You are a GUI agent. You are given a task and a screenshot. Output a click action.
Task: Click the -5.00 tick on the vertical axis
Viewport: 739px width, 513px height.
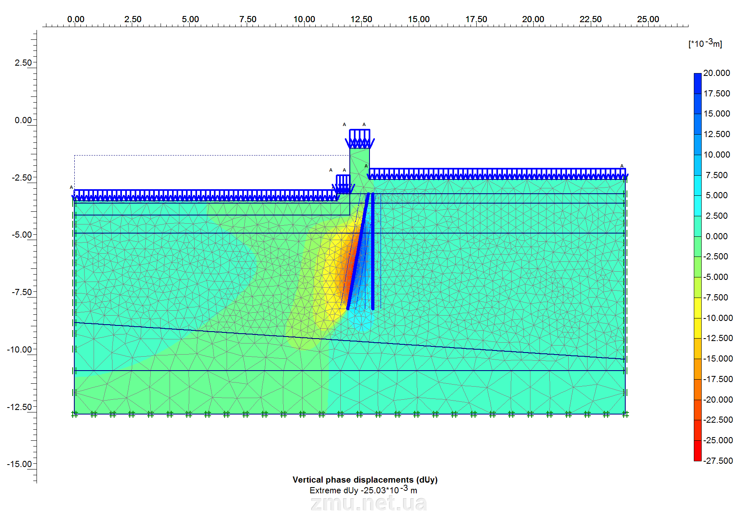tap(22, 235)
